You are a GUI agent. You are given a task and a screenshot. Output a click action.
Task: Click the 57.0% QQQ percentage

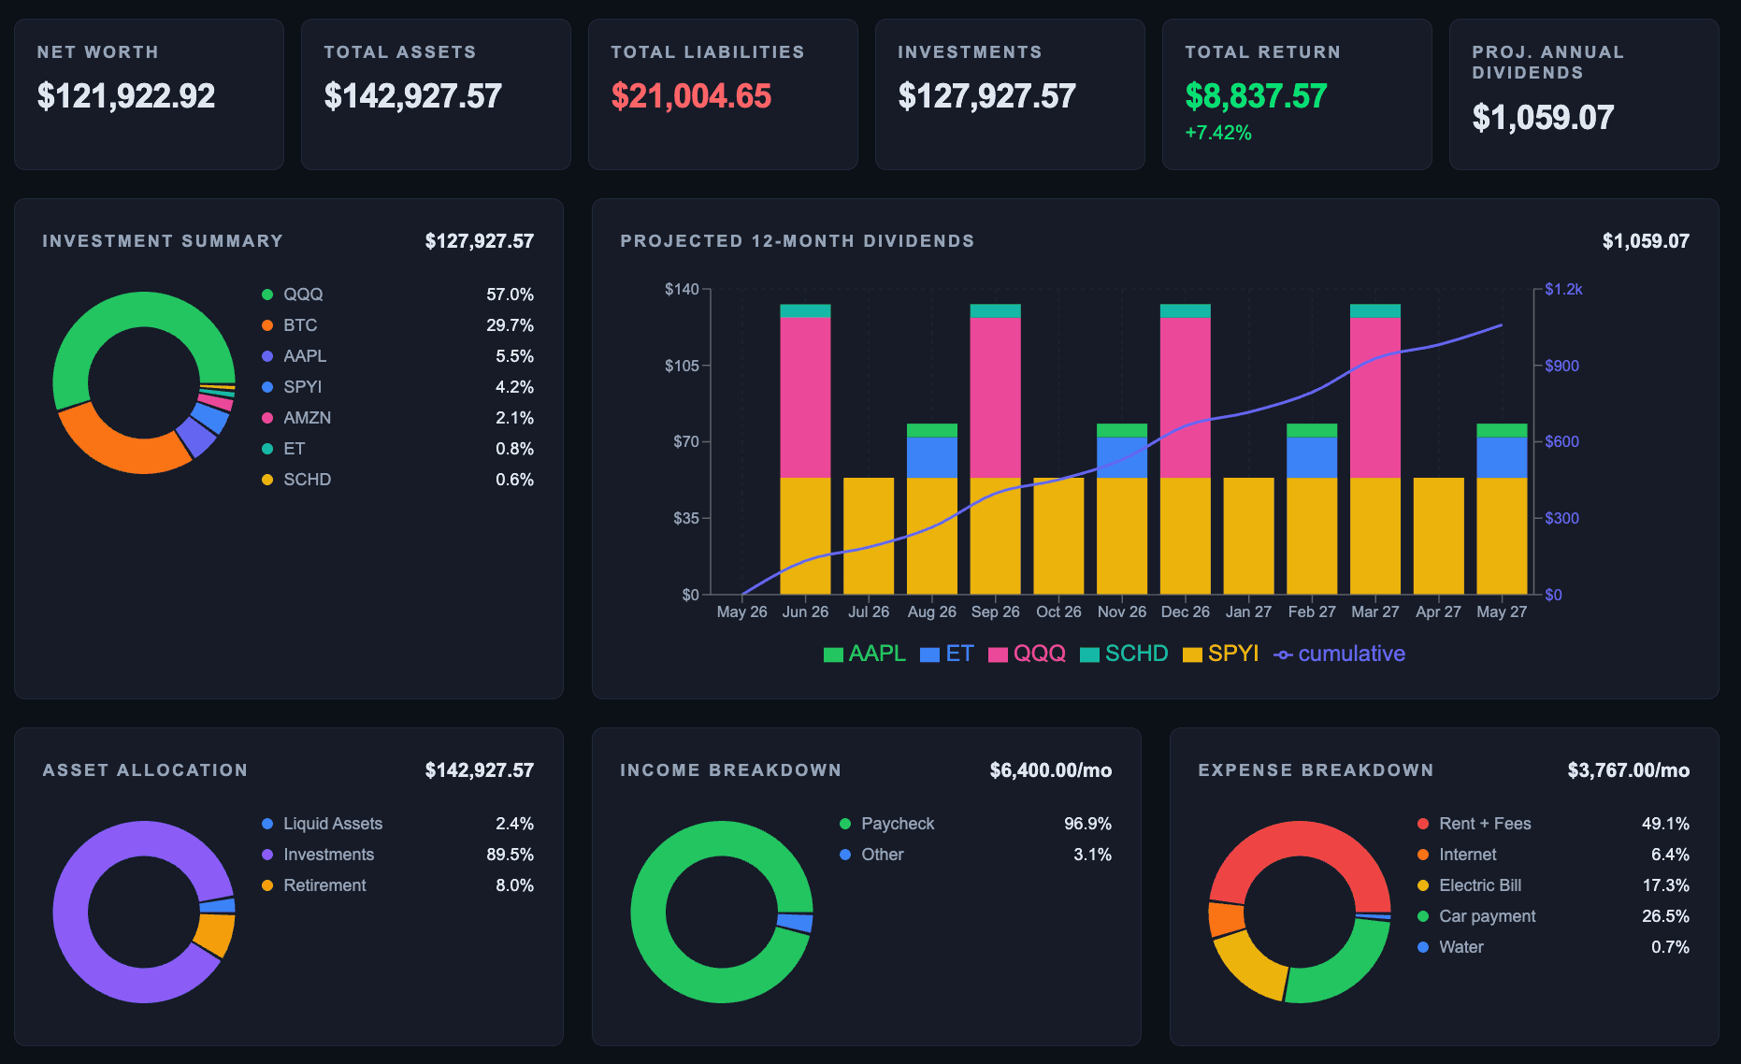click(x=510, y=295)
